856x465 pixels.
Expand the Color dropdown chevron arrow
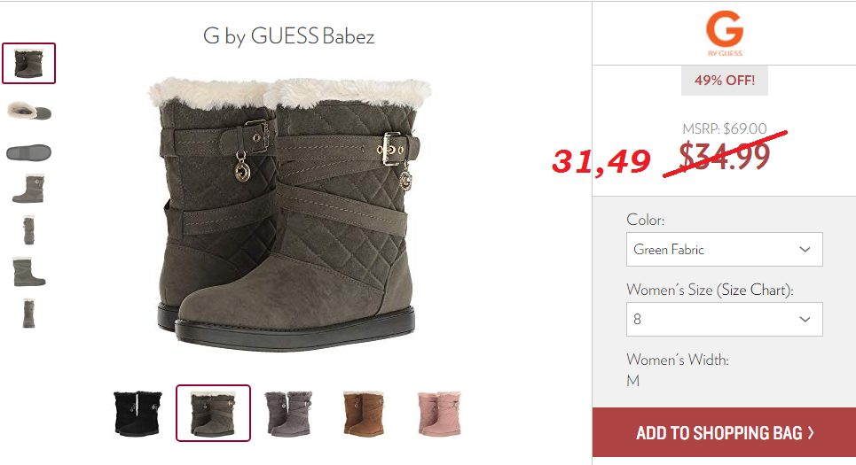805,249
